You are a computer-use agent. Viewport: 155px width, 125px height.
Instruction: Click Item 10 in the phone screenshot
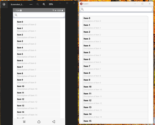pyautogui.click(x=38, y=88)
